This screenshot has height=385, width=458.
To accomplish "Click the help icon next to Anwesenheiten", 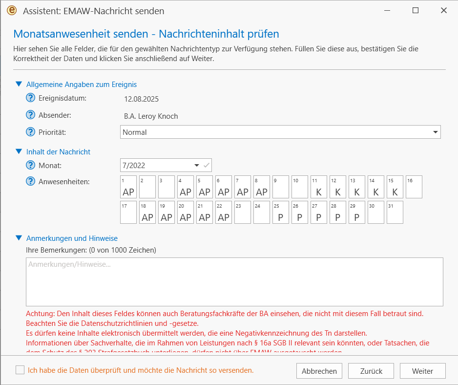I will pyautogui.click(x=30, y=181).
